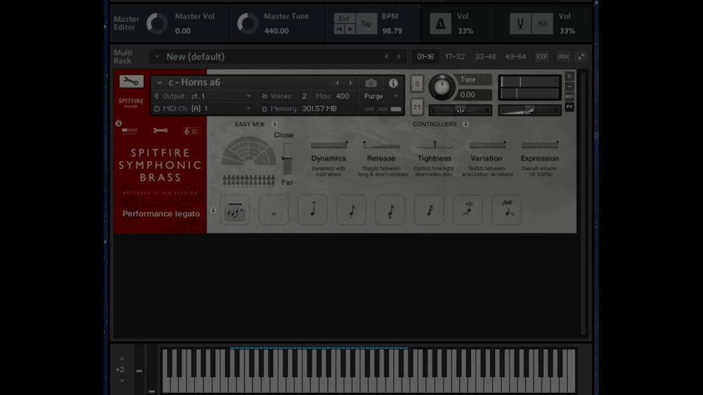Viewport: 703px width, 395px height.
Task: Select Performance legato articulation icon
Action: pyautogui.click(x=235, y=210)
